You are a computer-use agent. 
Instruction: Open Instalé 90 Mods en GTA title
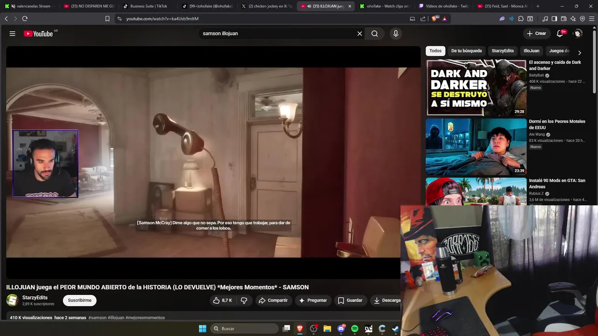557,183
